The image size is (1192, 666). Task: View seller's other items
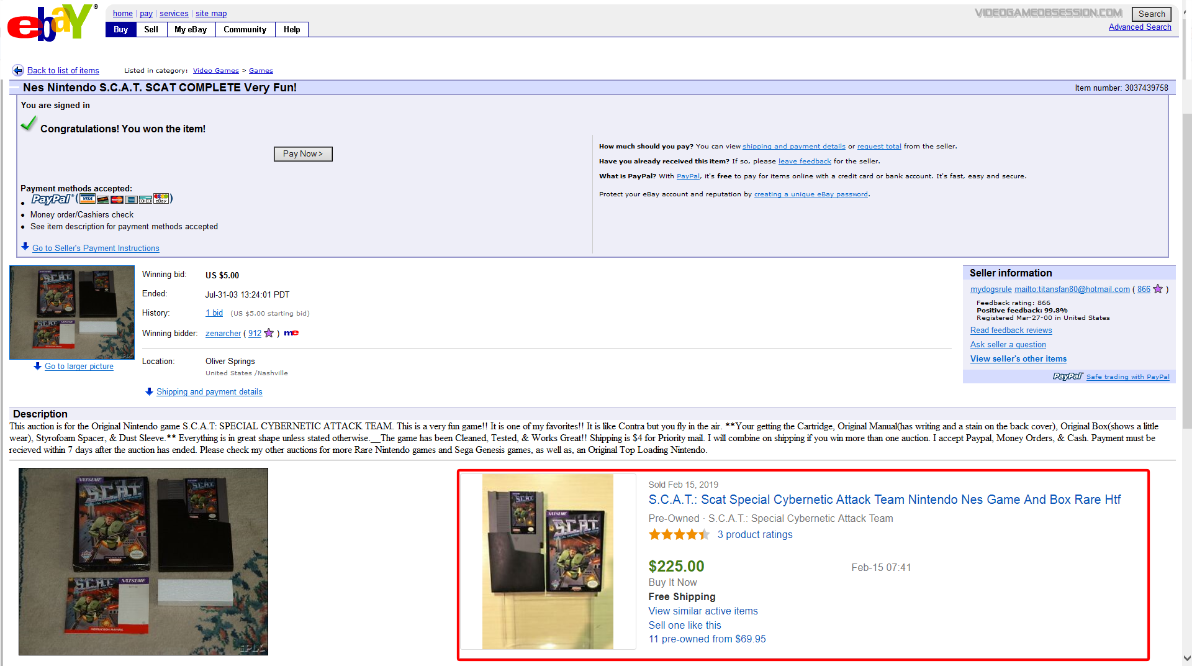click(1018, 359)
